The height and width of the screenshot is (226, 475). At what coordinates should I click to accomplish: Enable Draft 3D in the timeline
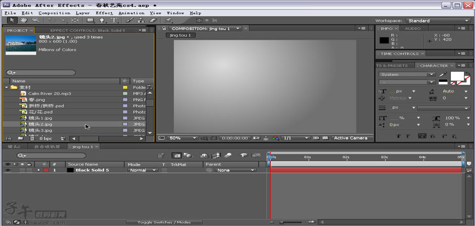coord(188,155)
